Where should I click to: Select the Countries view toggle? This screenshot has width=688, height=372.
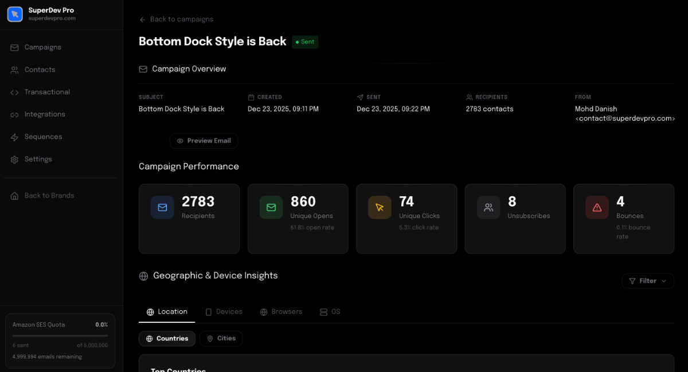167,339
